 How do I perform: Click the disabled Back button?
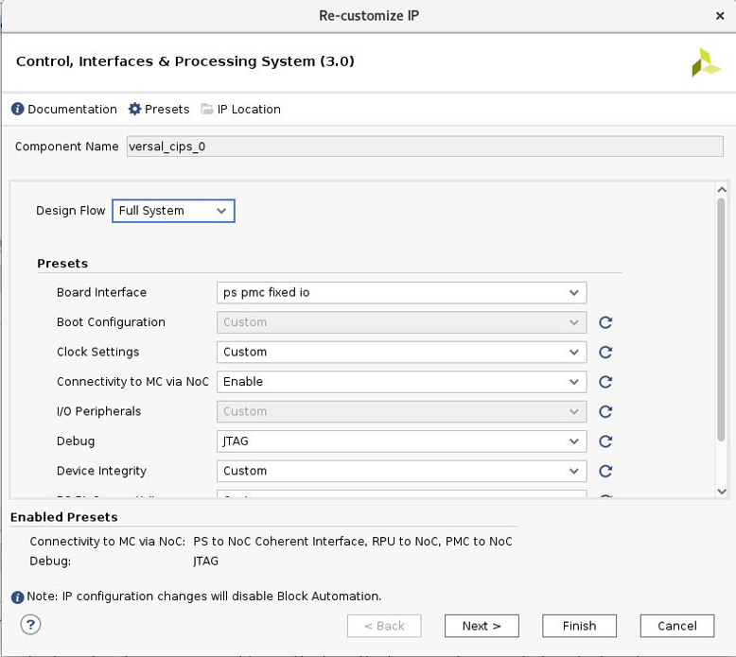[x=384, y=626]
